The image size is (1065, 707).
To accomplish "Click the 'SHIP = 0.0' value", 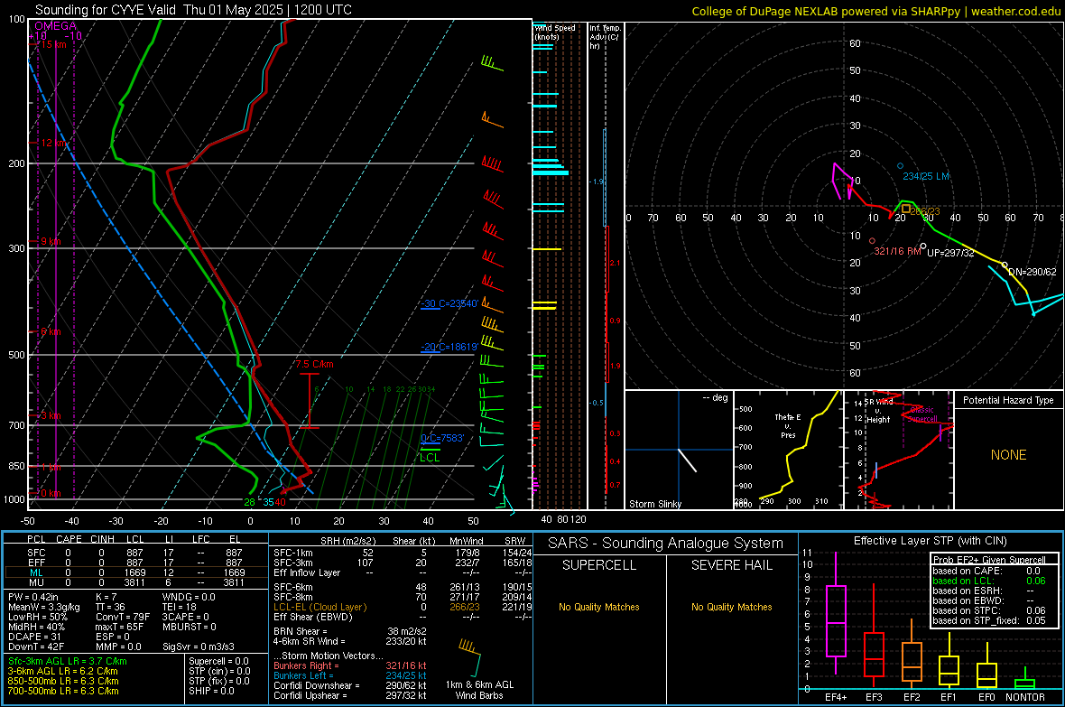I will (x=211, y=691).
